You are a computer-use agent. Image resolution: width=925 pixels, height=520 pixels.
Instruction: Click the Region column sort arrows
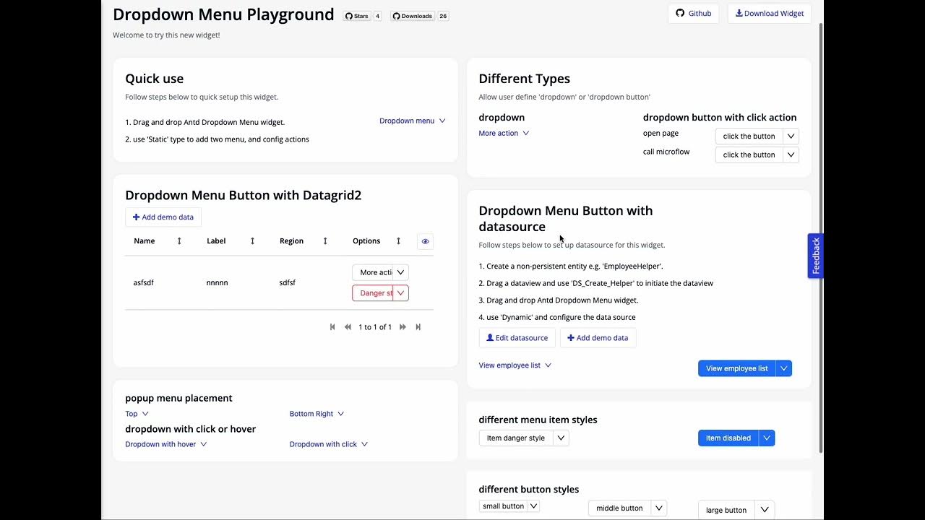pos(325,241)
